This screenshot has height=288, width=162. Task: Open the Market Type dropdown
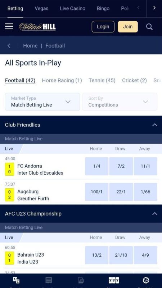coord(42,102)
